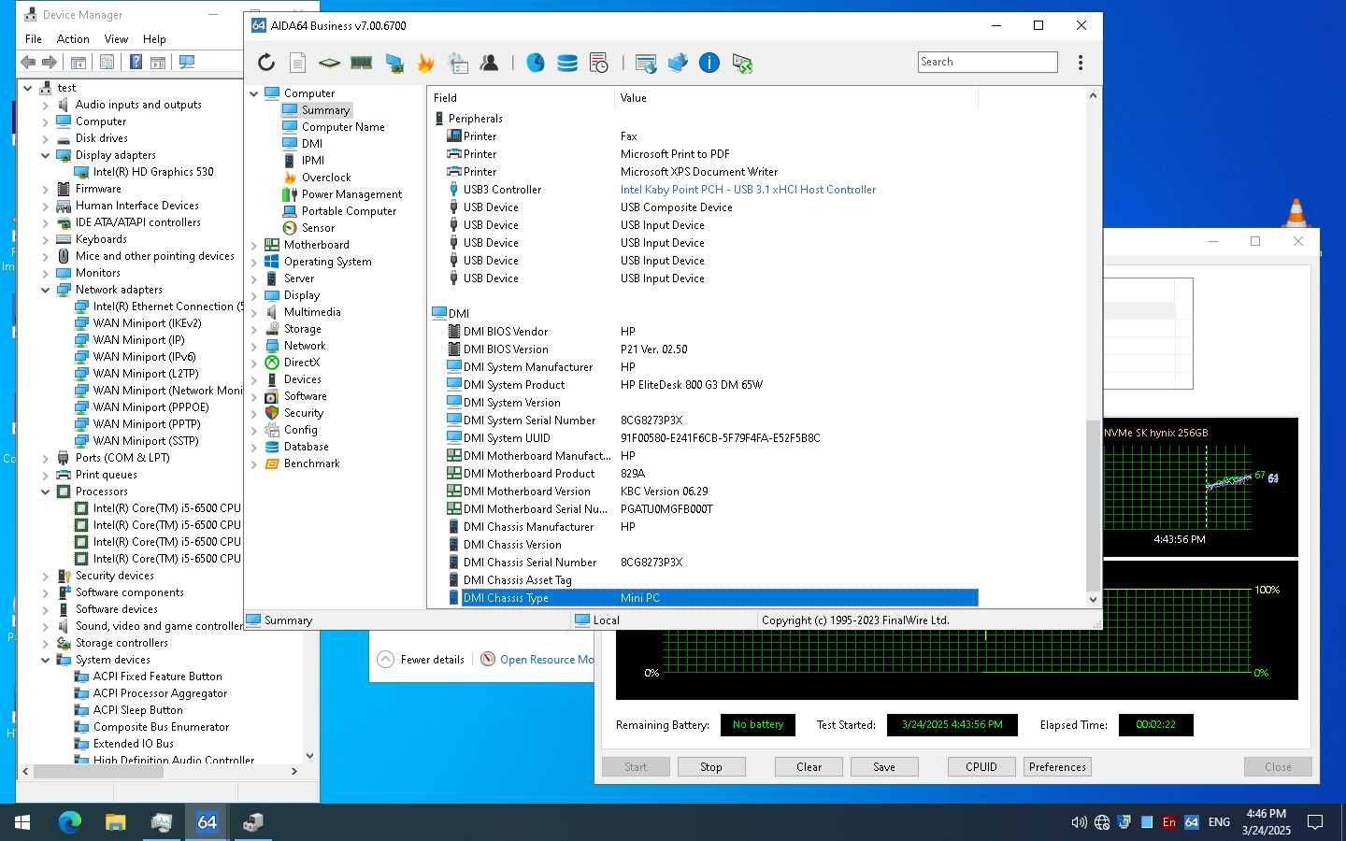
Task: Click the Device Manager back arrow icon
Action: [x=28, y=62]
